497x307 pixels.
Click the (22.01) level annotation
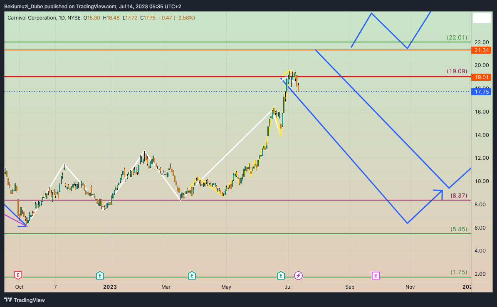click(x=457, y=37)
